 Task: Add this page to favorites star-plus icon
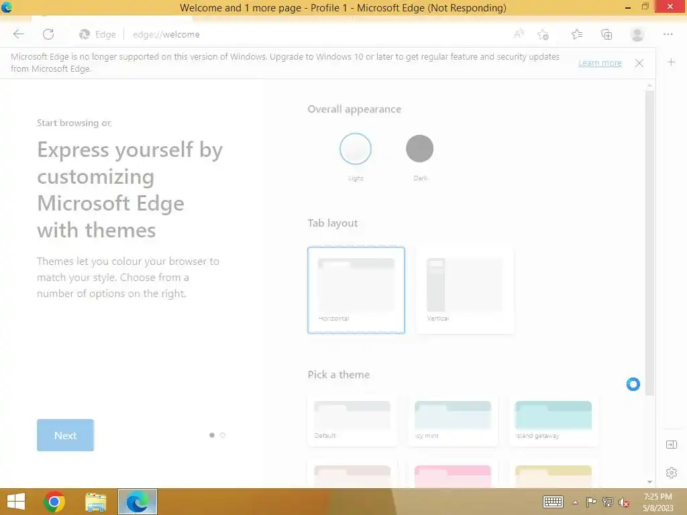(x=543, y=35)
